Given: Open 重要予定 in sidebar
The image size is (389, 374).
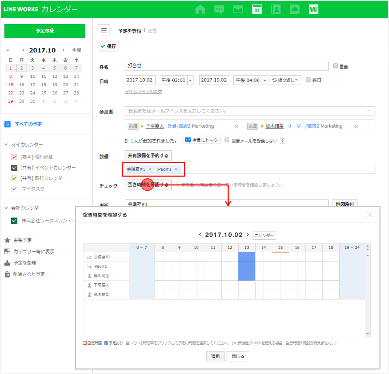Looking at the screenshot, I should tap(23, 240).
